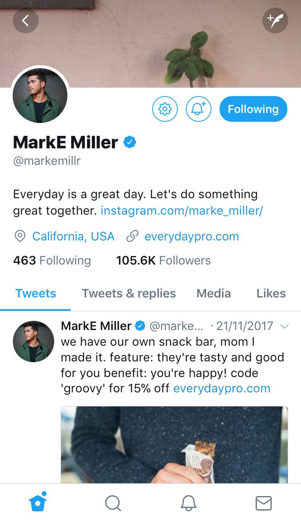Expand tweet options chevron

(284, 326)
